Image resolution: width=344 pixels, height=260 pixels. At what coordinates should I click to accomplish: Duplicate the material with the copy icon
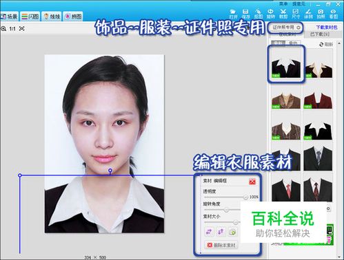232,232
